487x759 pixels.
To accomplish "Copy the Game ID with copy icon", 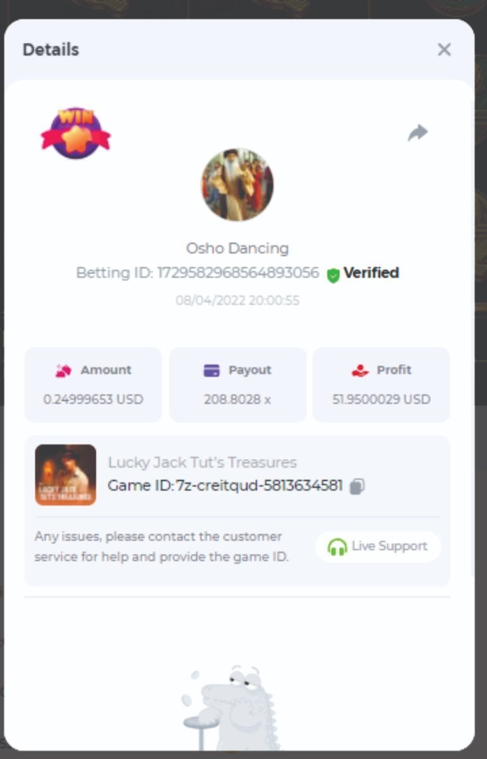I will (x=357, y=486).
